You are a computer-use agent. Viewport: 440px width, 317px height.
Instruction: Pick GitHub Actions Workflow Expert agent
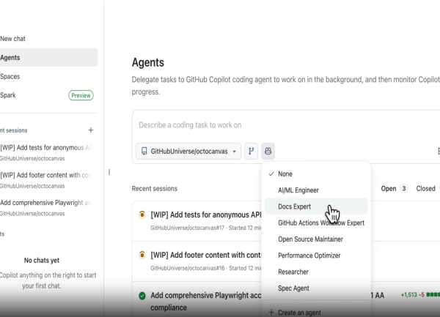(x=316, y=223)
